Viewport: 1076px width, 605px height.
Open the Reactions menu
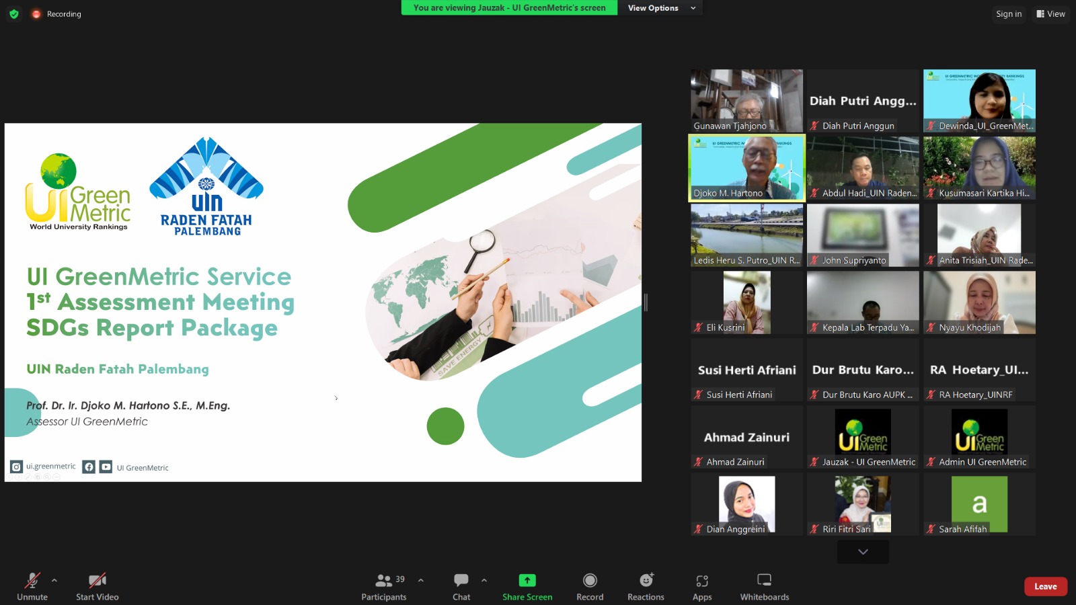pyautogui.click(x=646, y=586)
